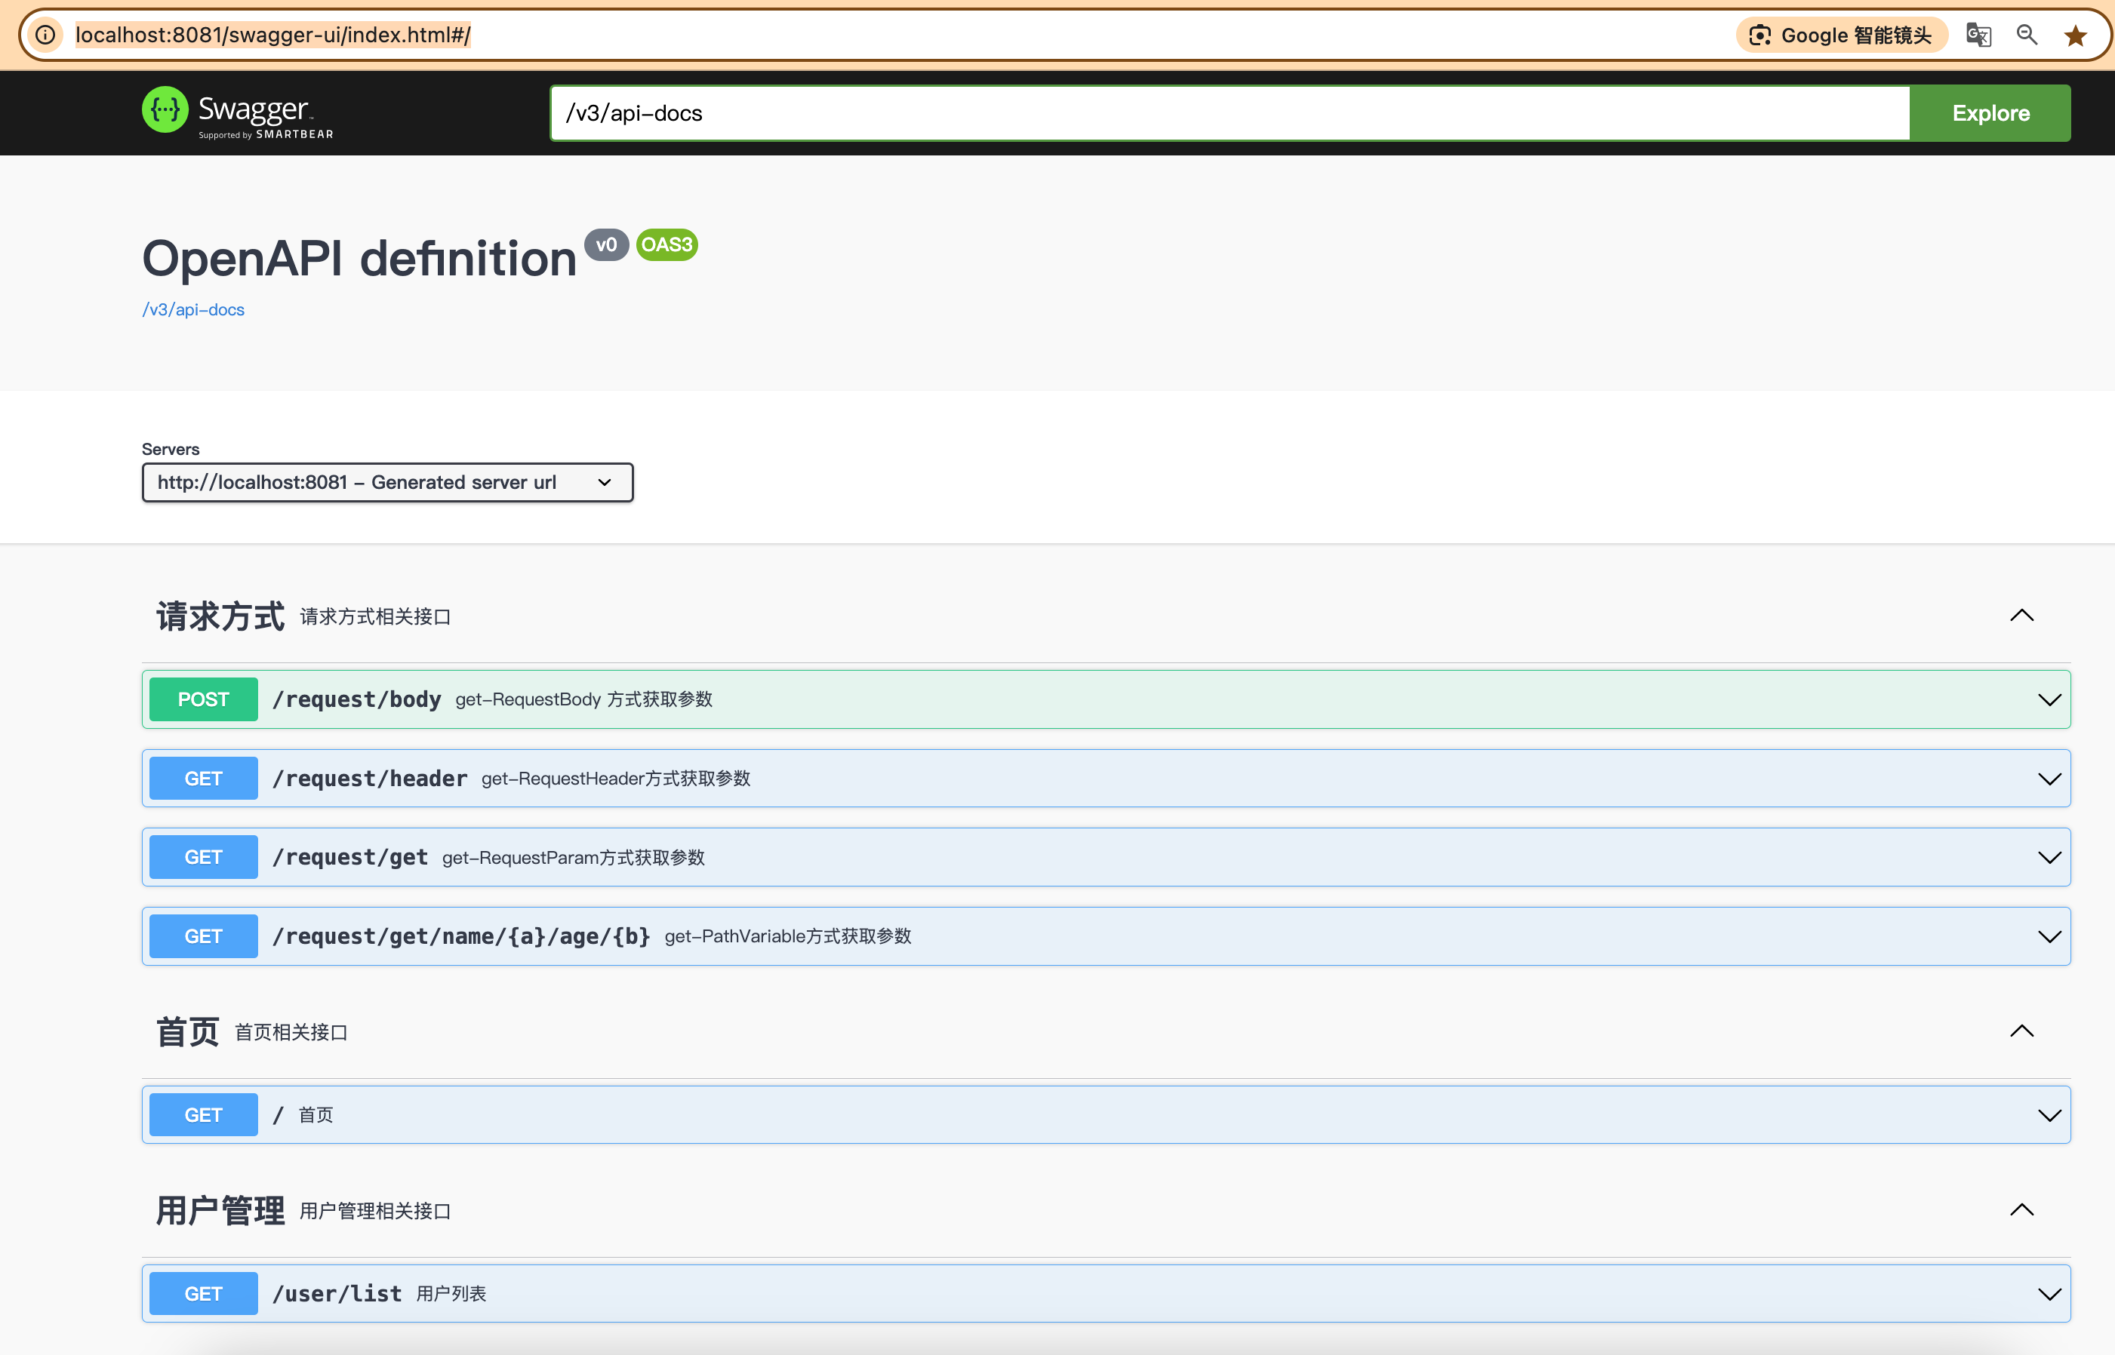
Task: Click the Google 智能镜头 lens icon
Action: tap(1759, 34)
